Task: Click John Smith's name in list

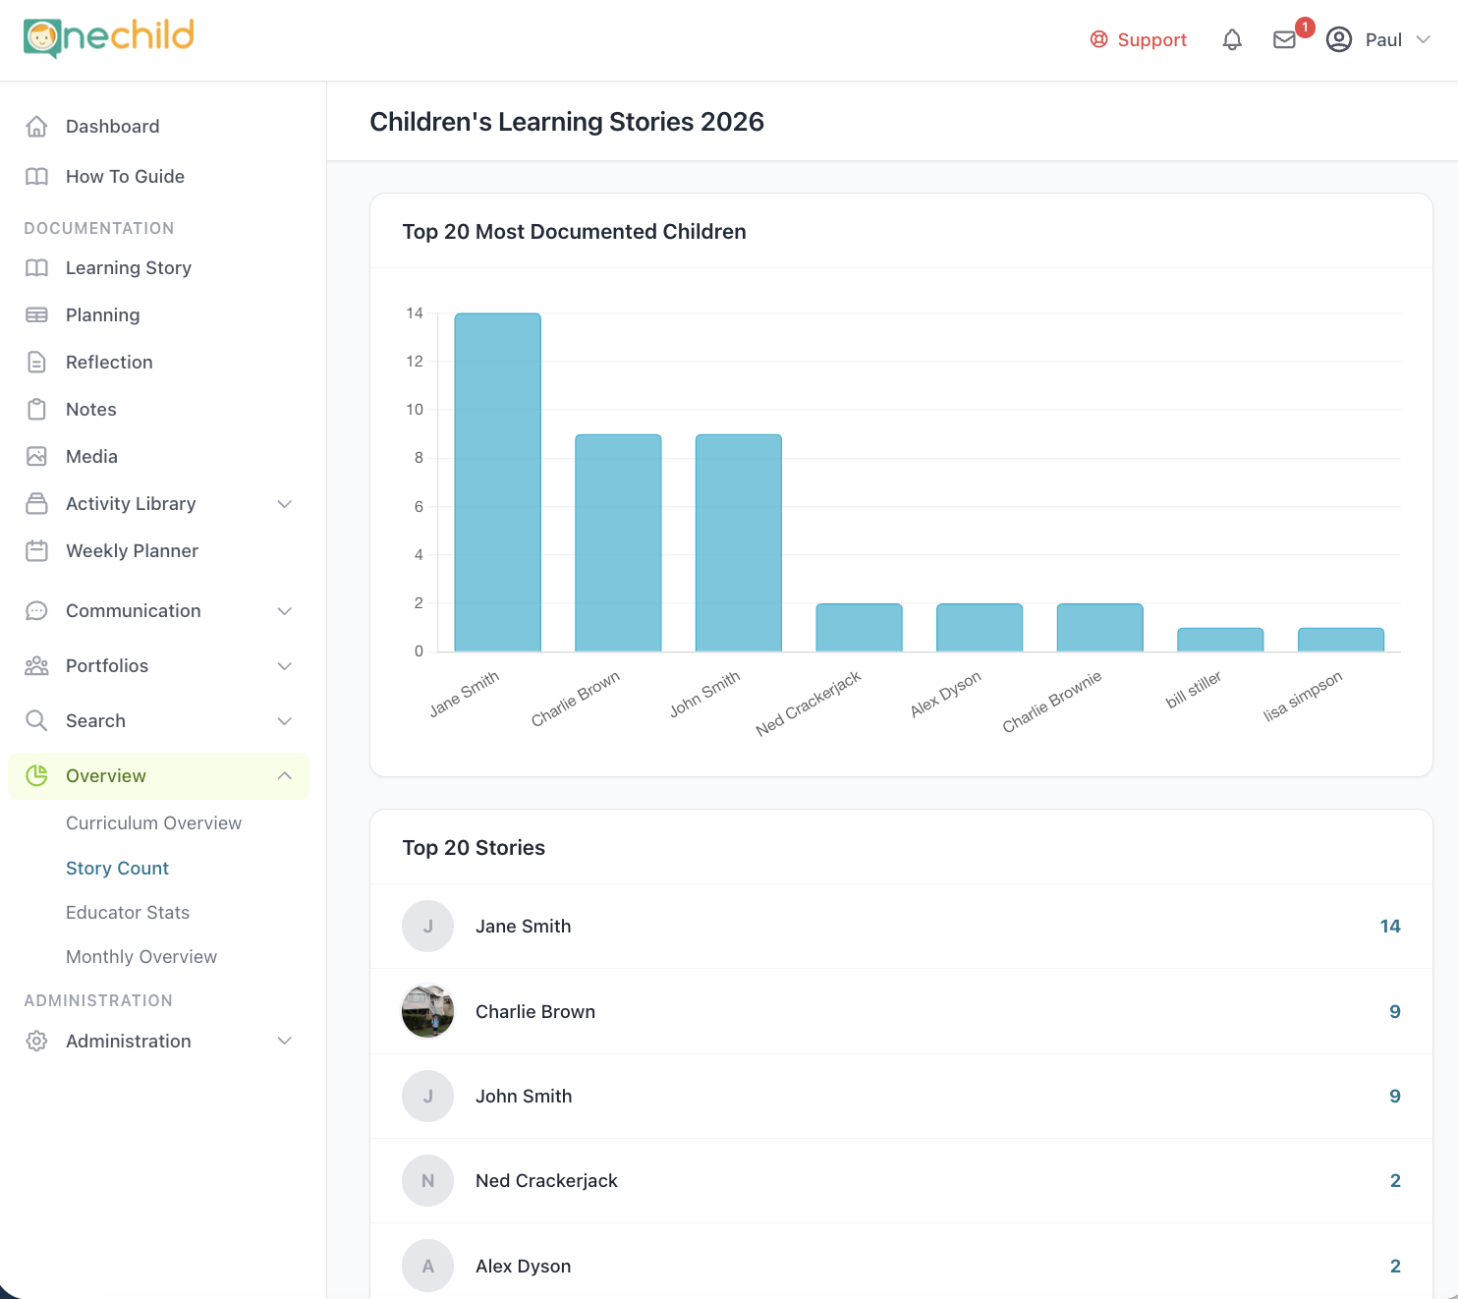Action: click(x=524, y=1097)
